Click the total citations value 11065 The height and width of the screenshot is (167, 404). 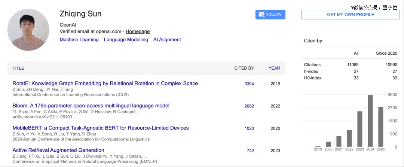353,65
